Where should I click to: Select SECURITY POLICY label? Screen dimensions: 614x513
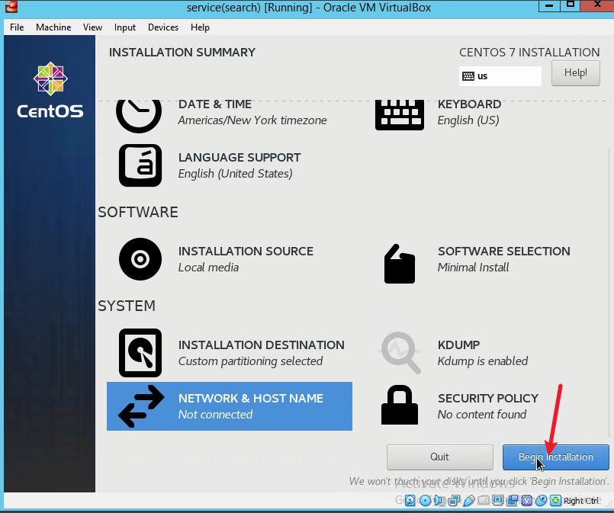point(488,399)
